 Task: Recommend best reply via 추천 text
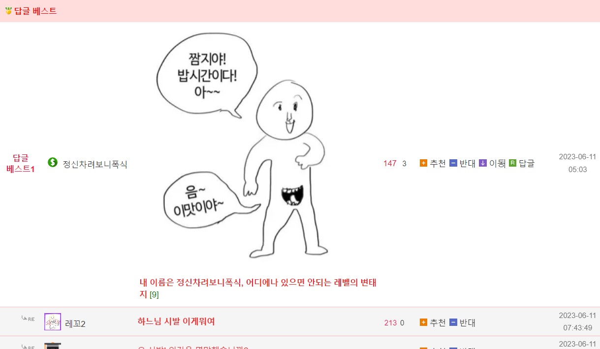[x=438, y=164]
